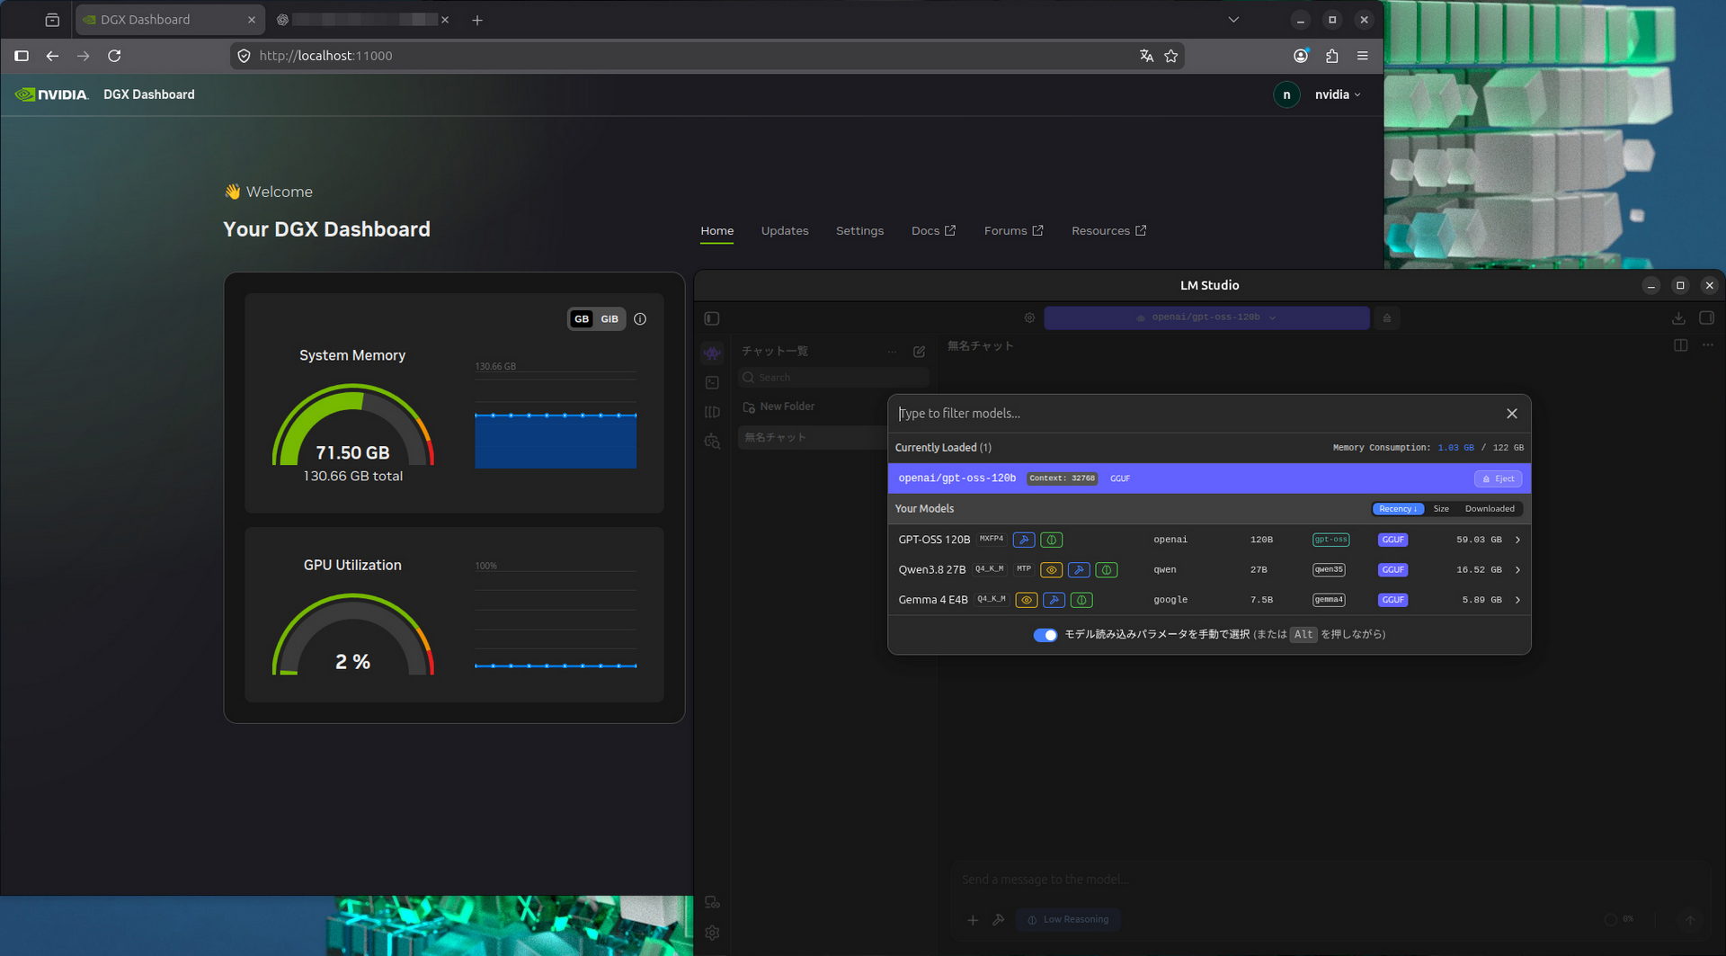Switch to the Settings tab

(x=859, y=231)
